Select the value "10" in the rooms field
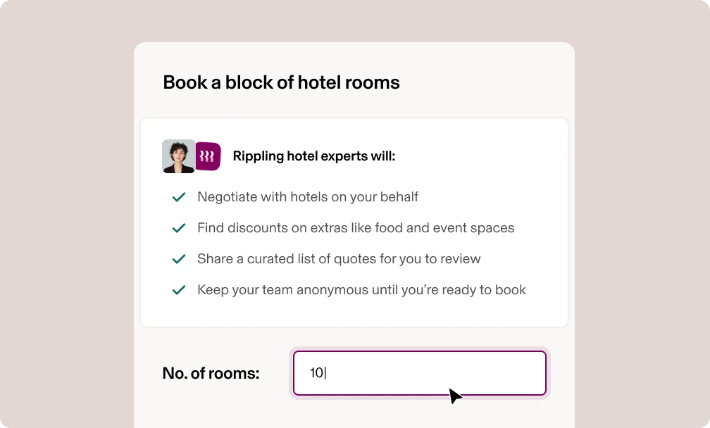710x428 pixels. point(316,373)
